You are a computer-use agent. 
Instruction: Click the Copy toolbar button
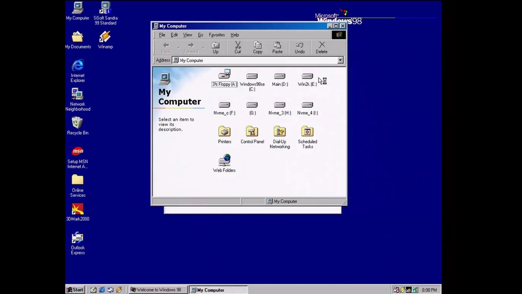[x=257, y=47]
